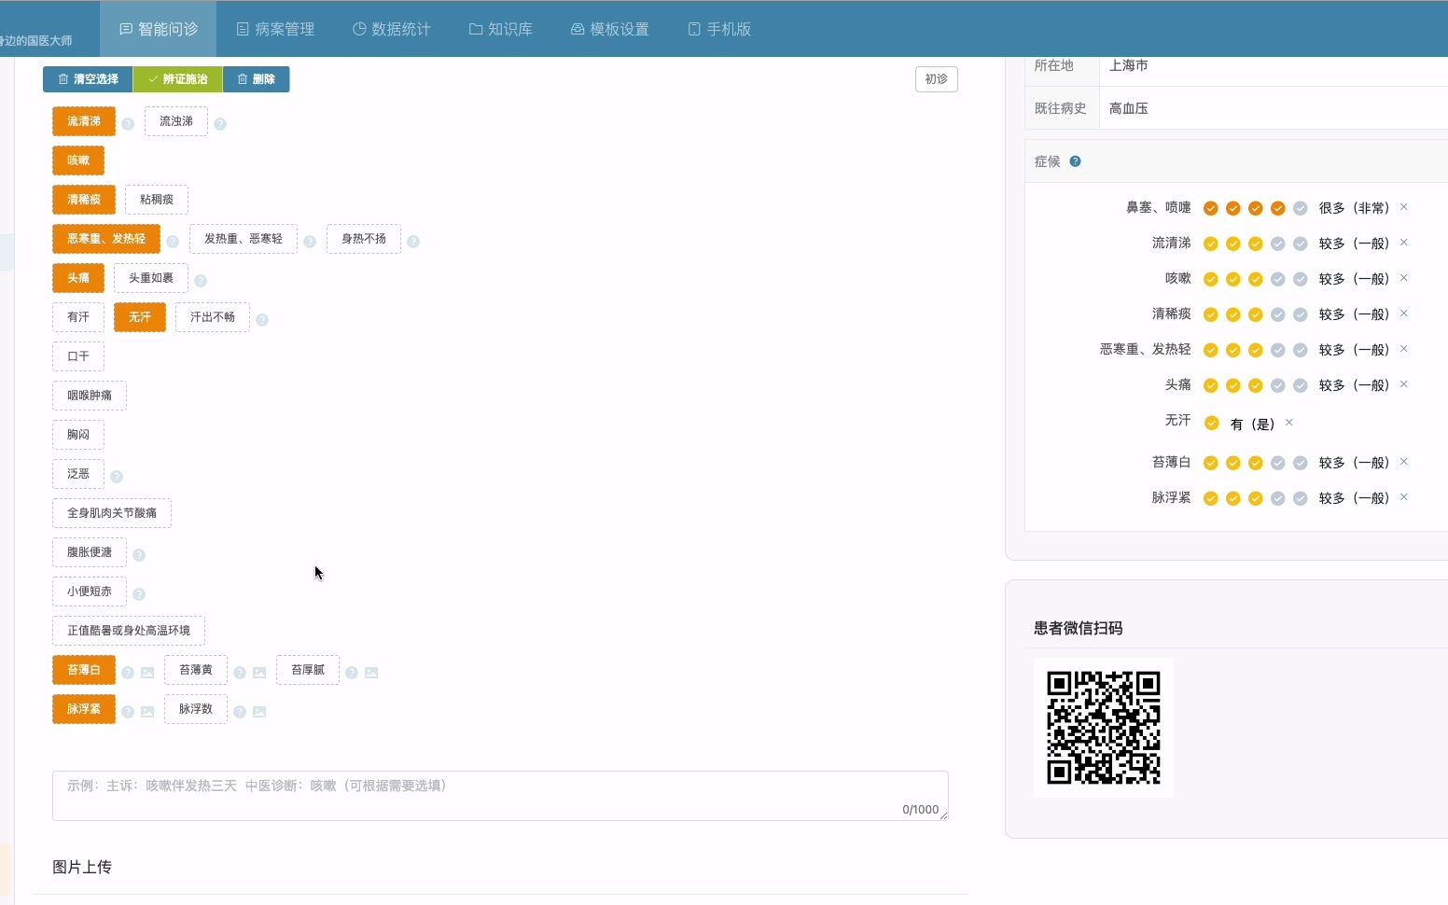The image size is (1448, 905).
Task: Open help icon next to 身热不扬 tag
Action: click(x=413, y=242)
